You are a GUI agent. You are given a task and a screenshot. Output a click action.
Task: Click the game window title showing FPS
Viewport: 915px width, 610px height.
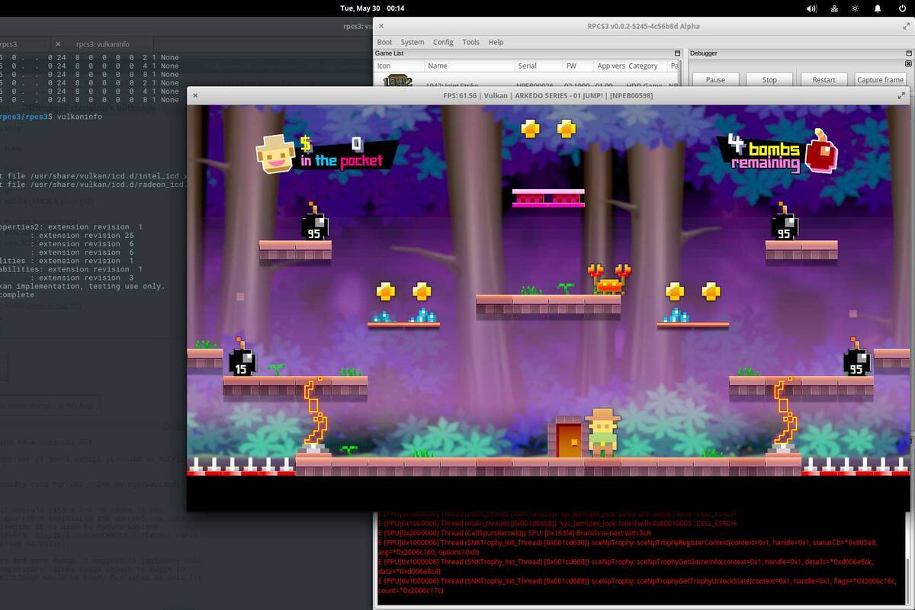(x=549, y=95)
